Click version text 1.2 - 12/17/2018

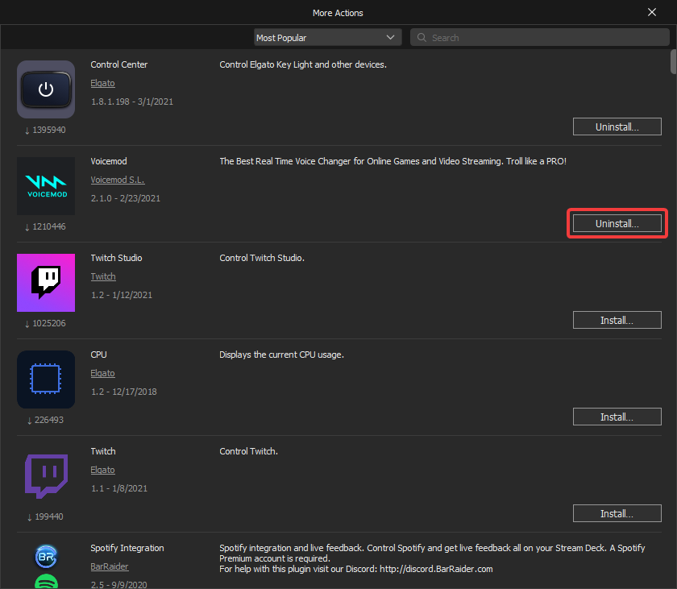124,392
